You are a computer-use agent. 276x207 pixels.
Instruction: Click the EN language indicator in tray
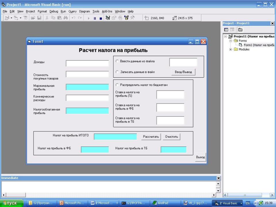248,203
